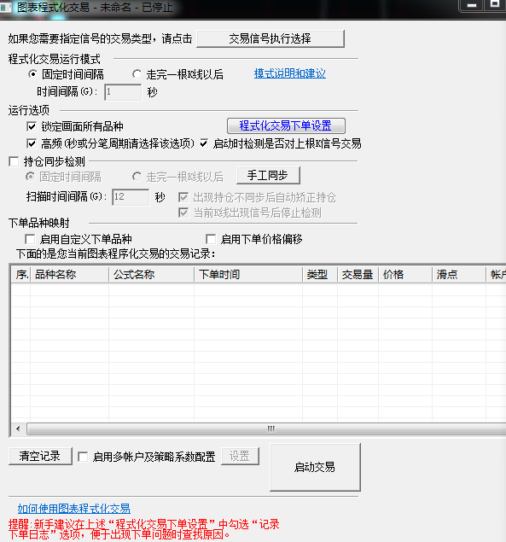The image size is (506, 542).
Task: Sort by 下单时间 column header
Action: coord(248,275)
